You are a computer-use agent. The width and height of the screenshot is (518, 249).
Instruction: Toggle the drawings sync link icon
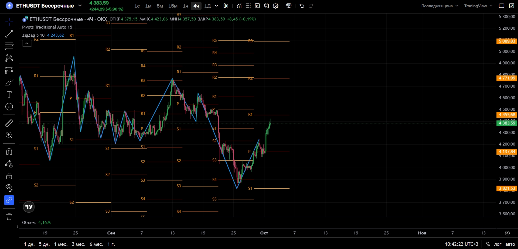[9, 200]
